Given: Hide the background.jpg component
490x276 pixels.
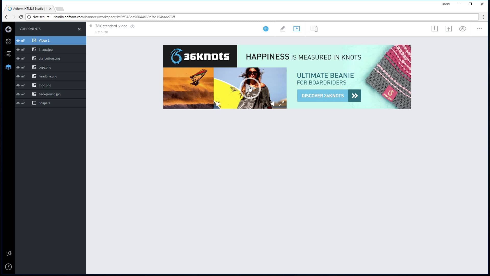Looking at the screenshot, I should pos(18,94).
